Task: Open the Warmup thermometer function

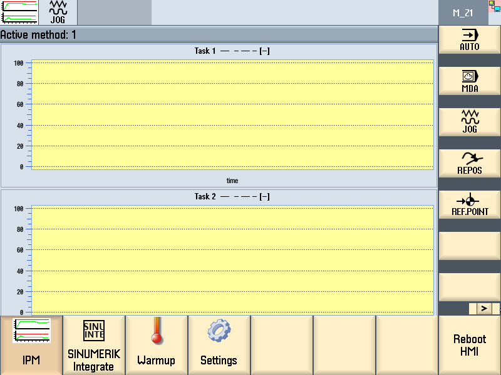Action: pyautogui.click(x=156, y=346)
